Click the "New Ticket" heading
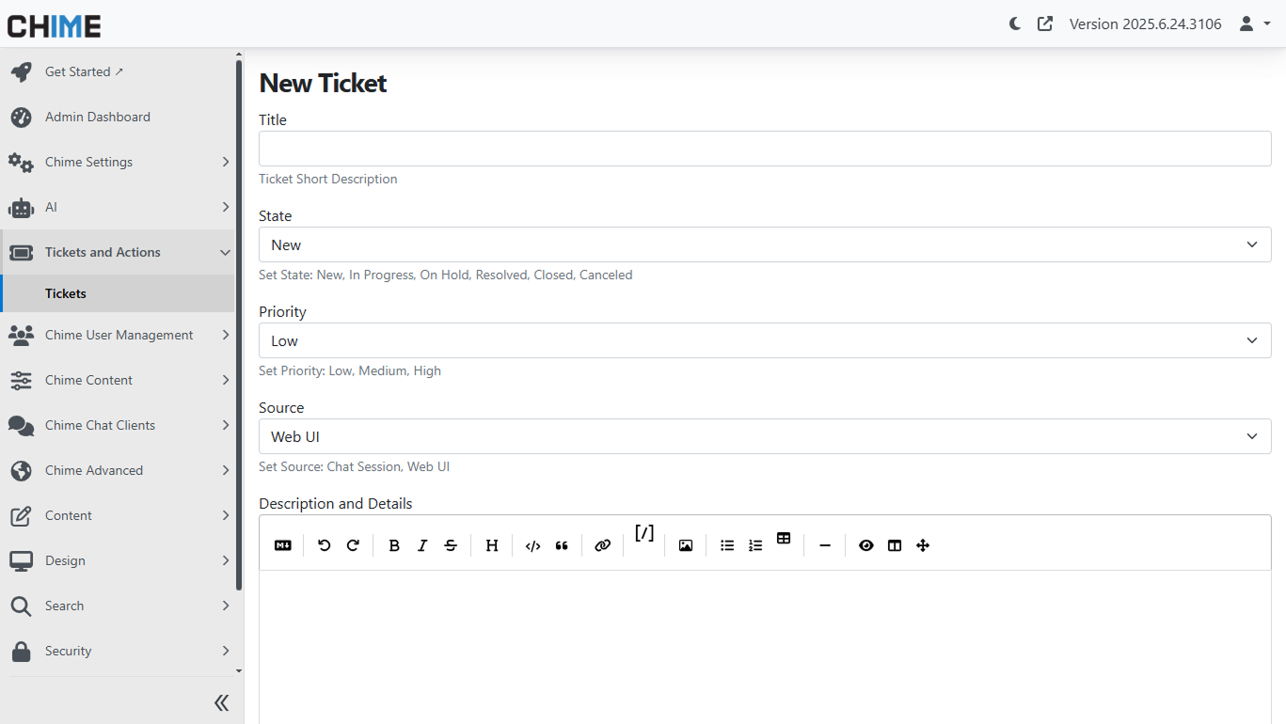 [323, 83]
